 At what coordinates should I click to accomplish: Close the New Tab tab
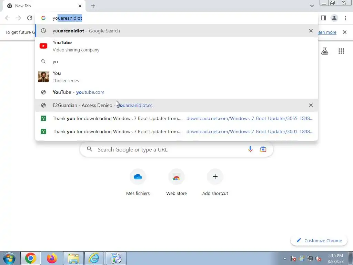tap(80, 6)
